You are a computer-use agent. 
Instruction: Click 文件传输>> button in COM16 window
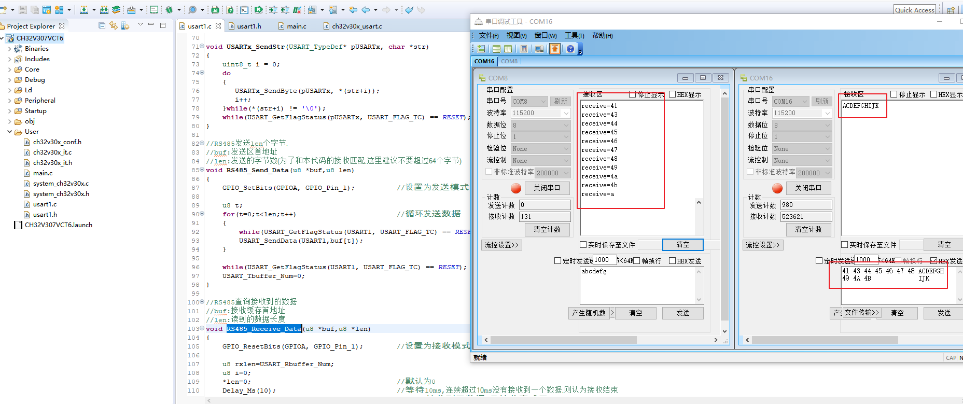point(861,312)
